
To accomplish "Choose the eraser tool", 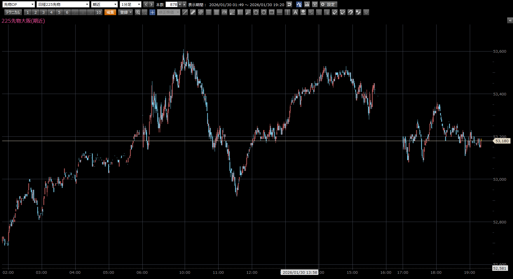I will (335, 12).
